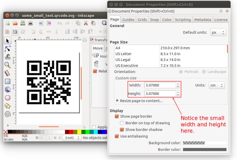
Task: Toggle Relative move checkbox in Transform
Action: (95, 71)
